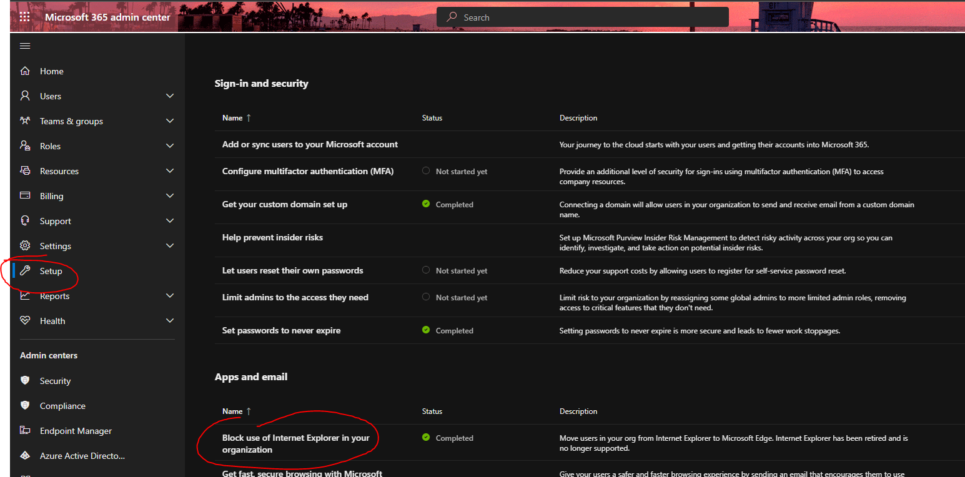
Task: Open Block use of Internet Explorer task
Action: (x=296, y=443)
